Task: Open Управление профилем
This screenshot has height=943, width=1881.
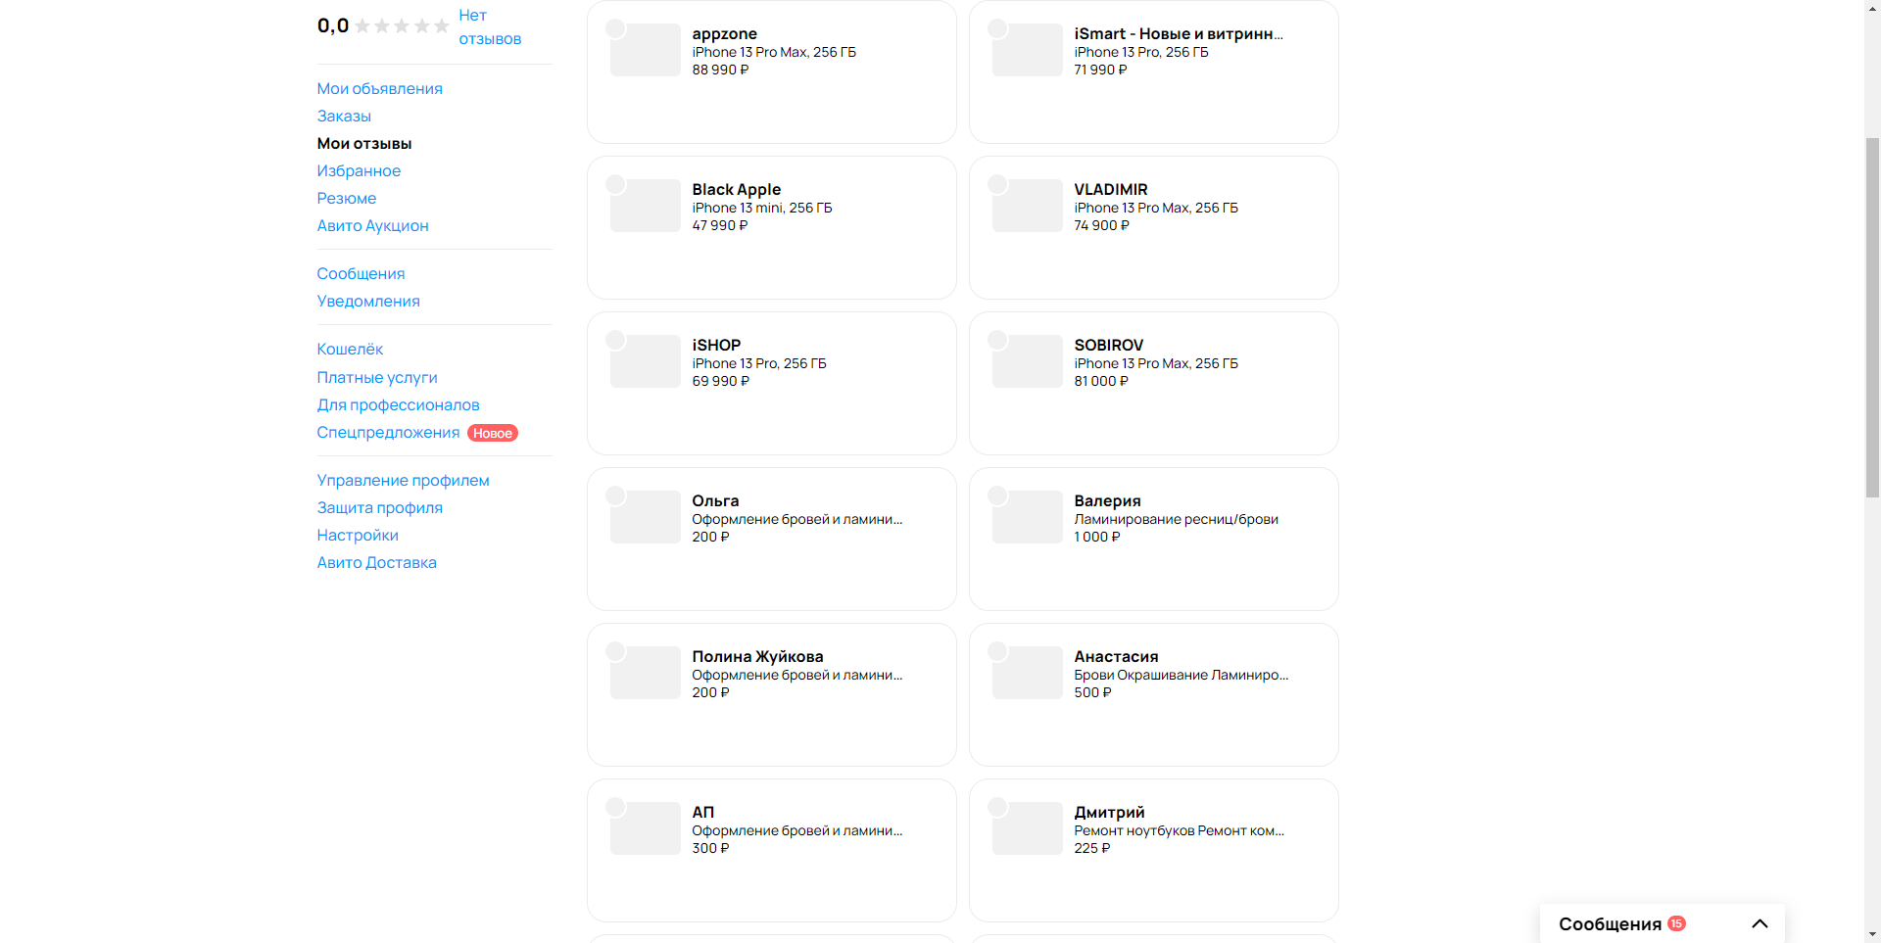Action: click(403, 480)
